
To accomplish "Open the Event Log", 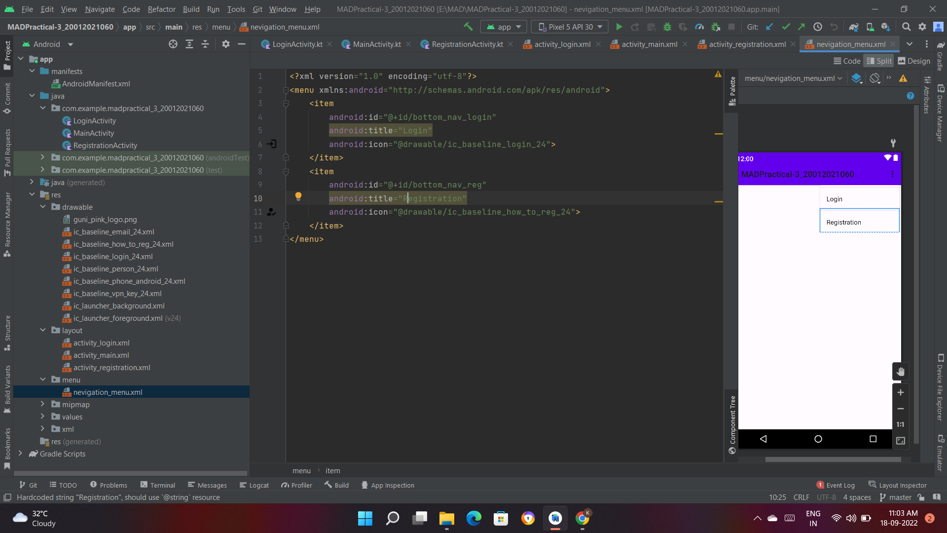I will (x=836, y=485).
